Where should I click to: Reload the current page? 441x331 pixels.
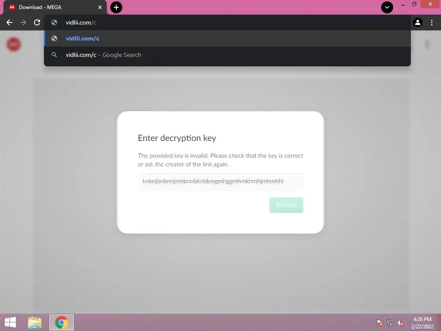[x=37, y=22]
